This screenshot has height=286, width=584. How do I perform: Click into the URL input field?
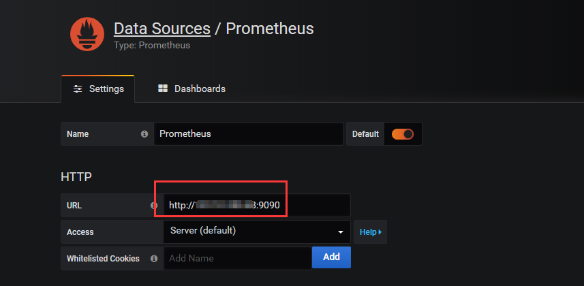pyautogui.click(x=256, y=205)
